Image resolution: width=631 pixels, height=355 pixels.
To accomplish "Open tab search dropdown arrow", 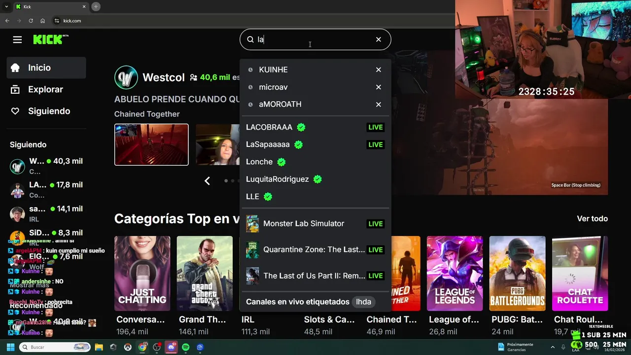I will coord(6,6).
